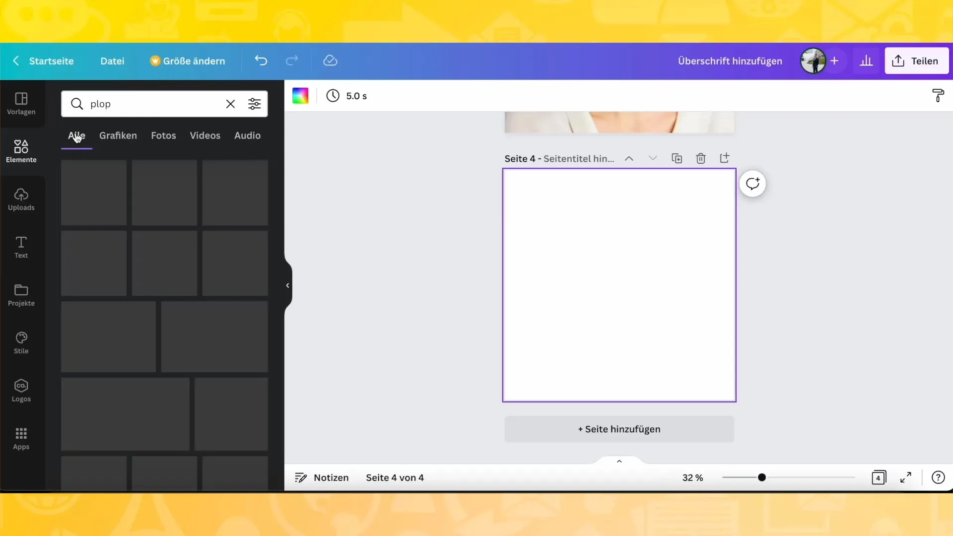Open the Logos panel
This screenshot has width=953, height=536.
point(21,391)
